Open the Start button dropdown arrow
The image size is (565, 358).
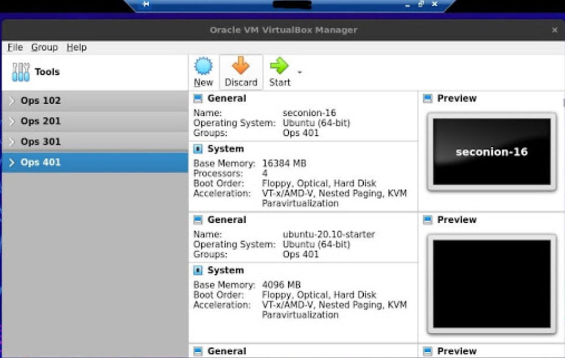299,73
